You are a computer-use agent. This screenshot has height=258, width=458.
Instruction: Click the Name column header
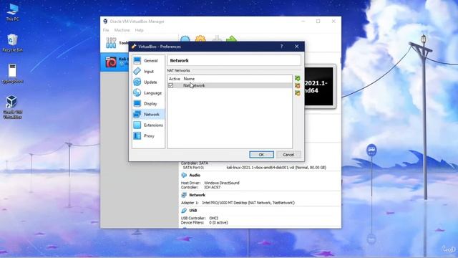189,79
